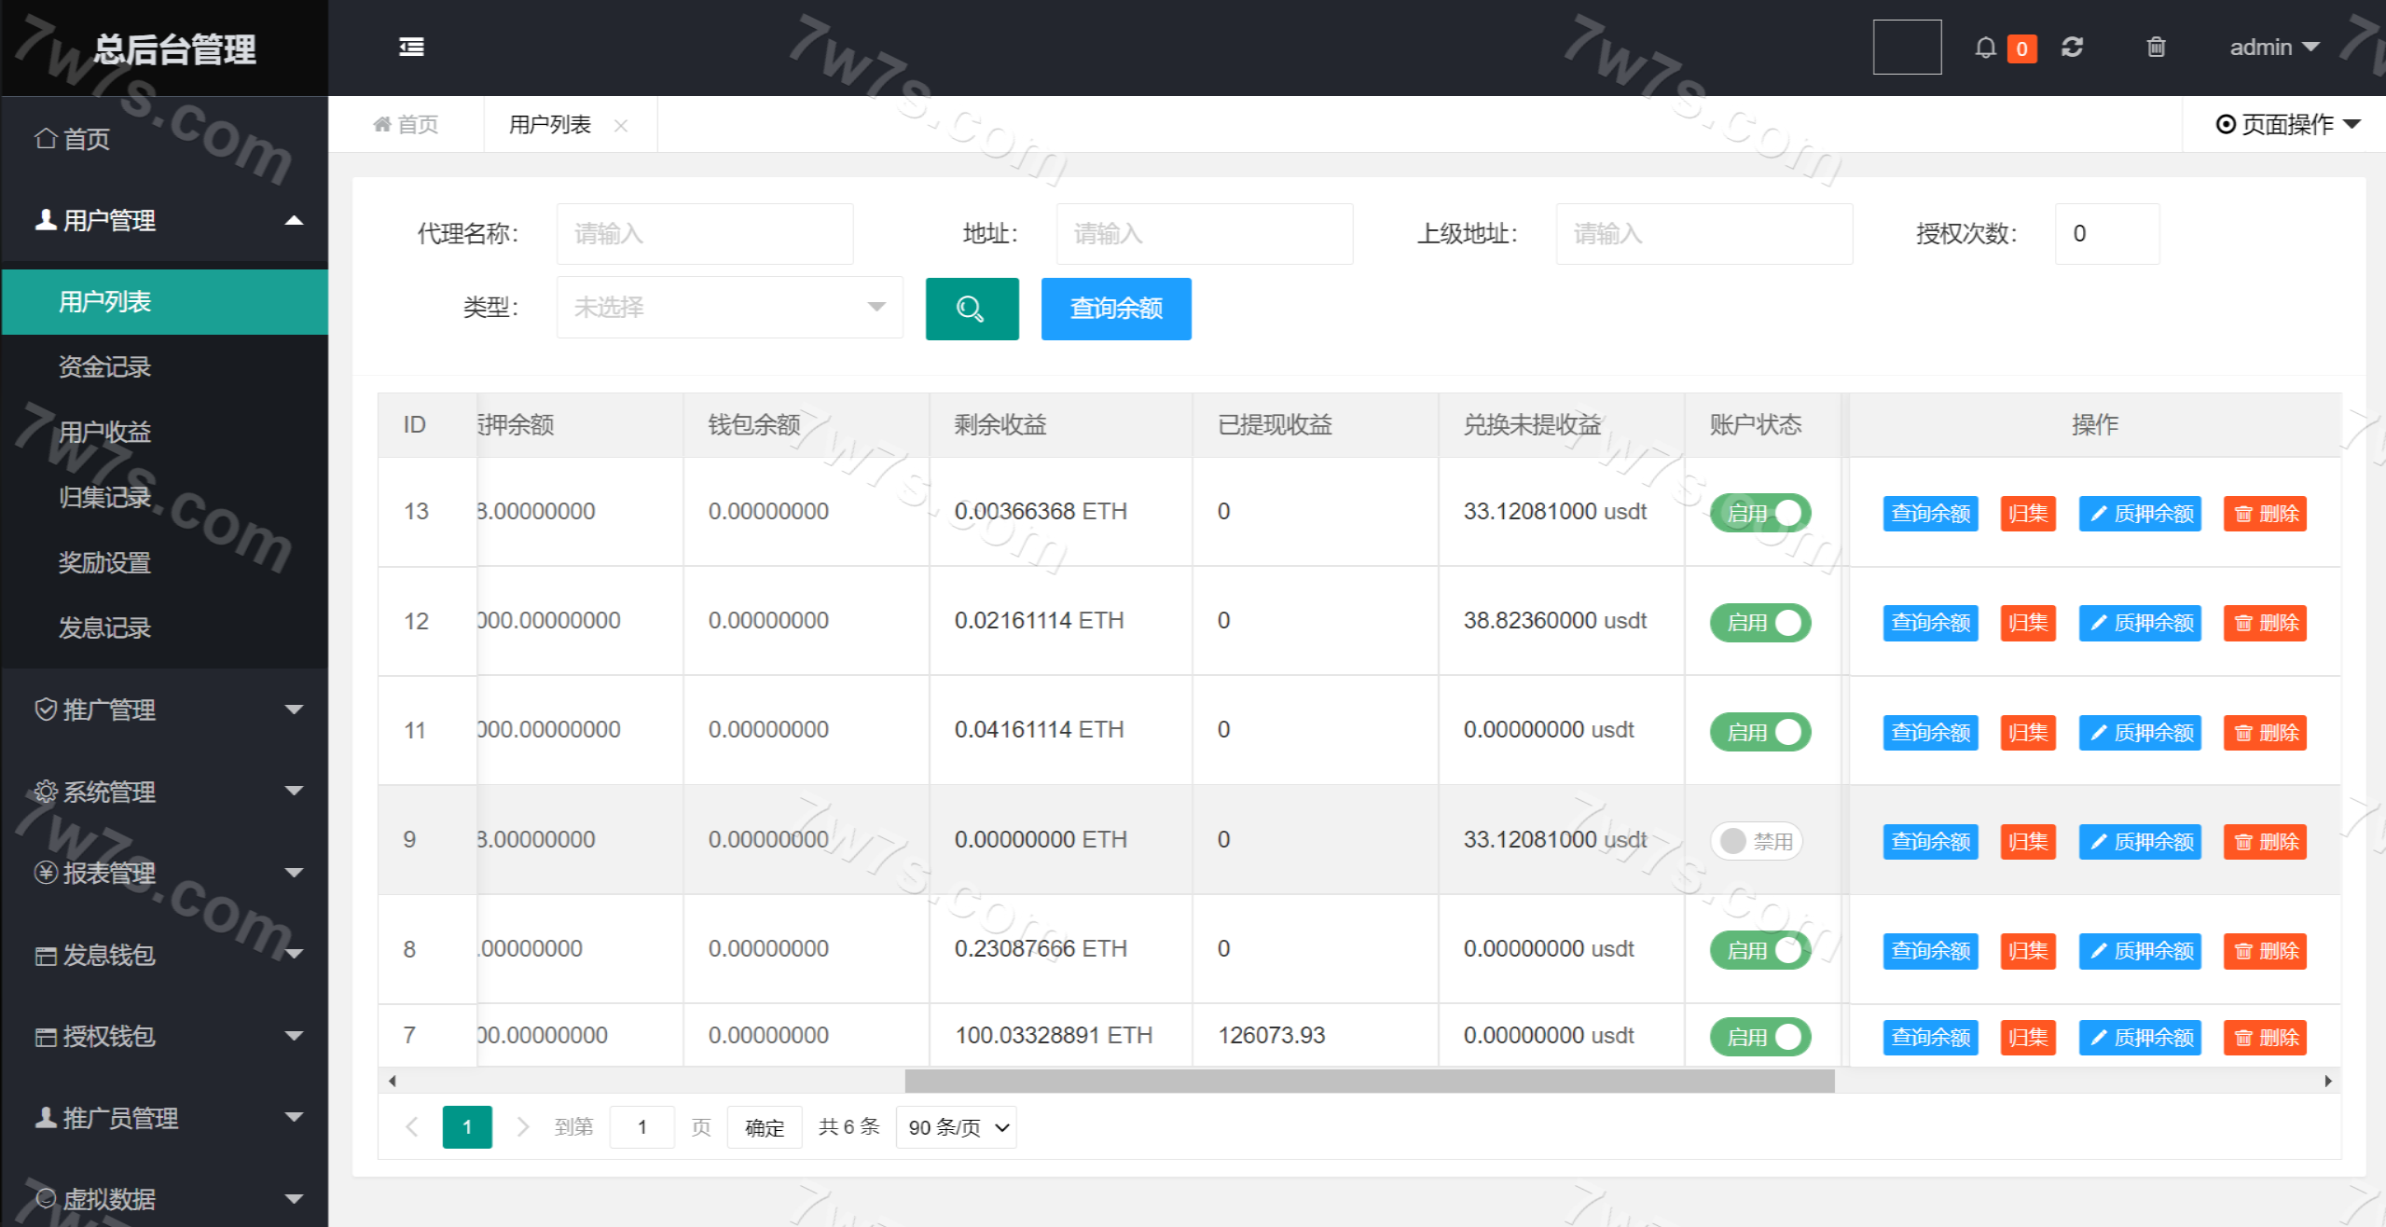Click the home icon 首页 tab

(406, 124)
